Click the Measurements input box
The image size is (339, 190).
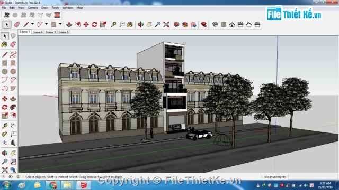pos(313,177)
